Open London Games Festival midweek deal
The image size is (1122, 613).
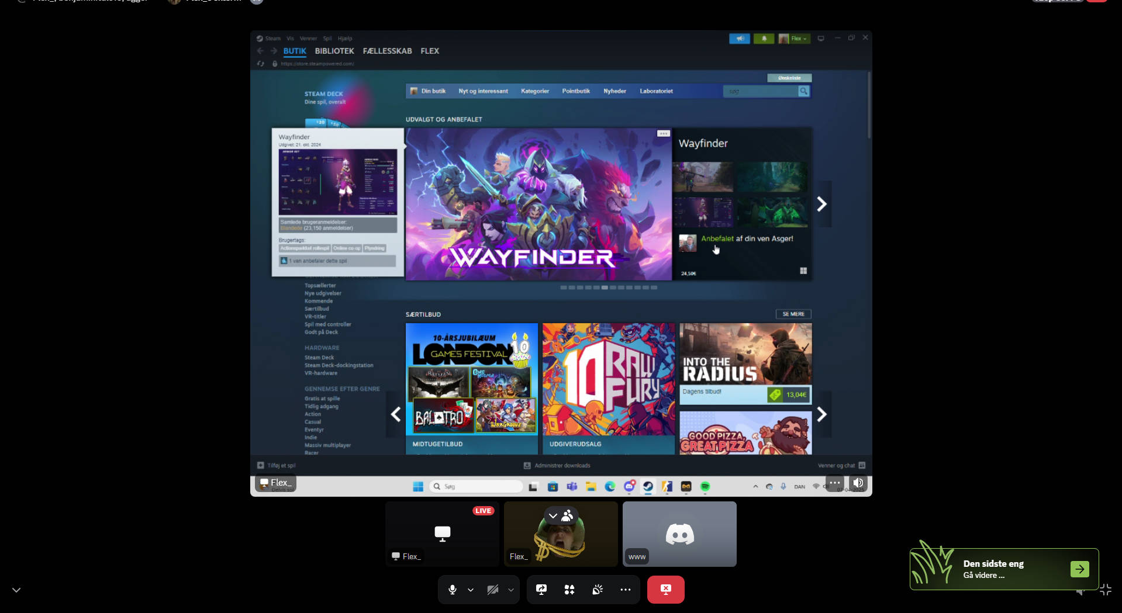click(472, 389)
